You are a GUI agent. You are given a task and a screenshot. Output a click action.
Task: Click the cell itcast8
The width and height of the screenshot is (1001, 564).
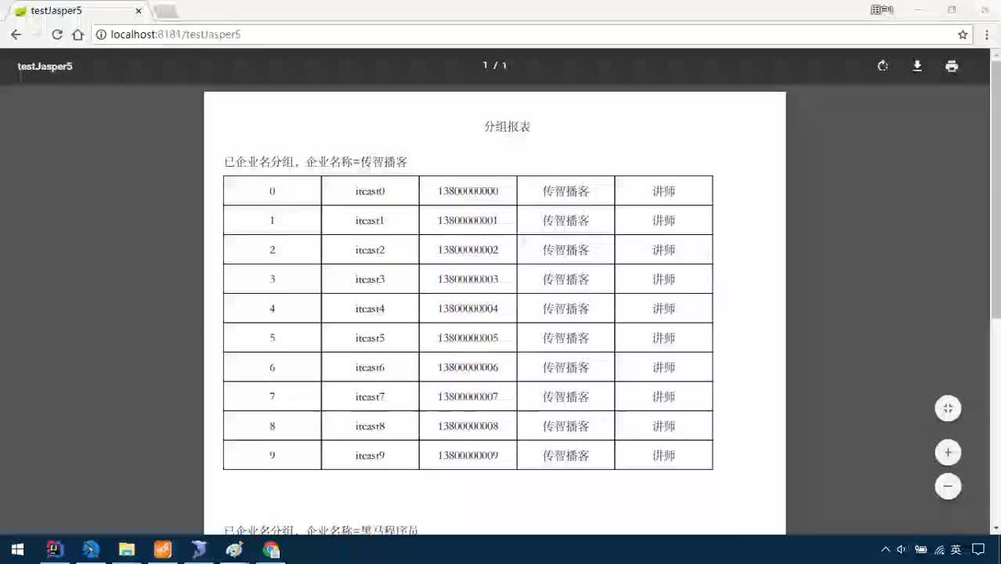[x=370, y=426]
